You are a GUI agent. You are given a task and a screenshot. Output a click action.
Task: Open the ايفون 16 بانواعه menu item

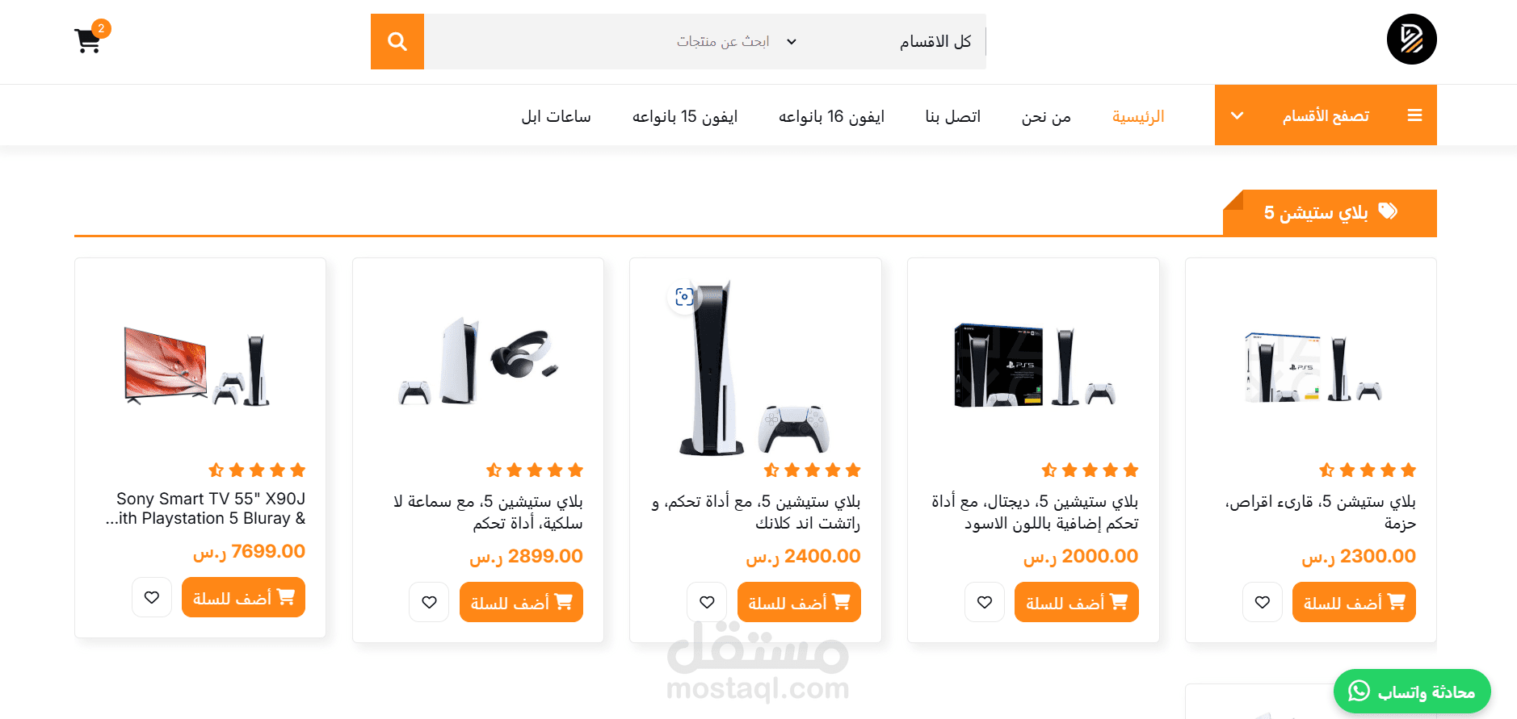tap(831, 116)
